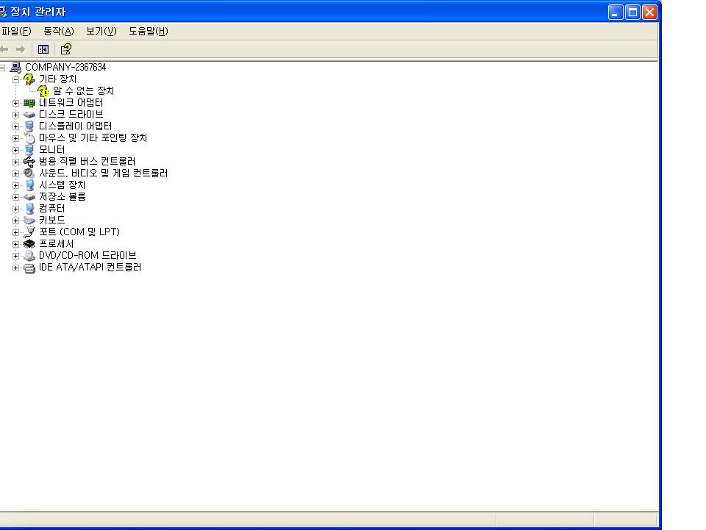Click the 시스템 장치 icon
This screenshot has width=706, height=530.
(29, 185)
